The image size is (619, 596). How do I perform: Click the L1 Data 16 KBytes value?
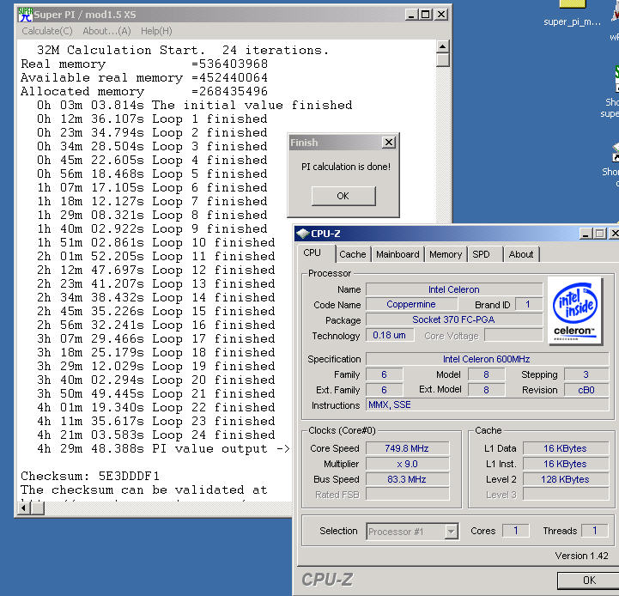[x=565, y=448]
